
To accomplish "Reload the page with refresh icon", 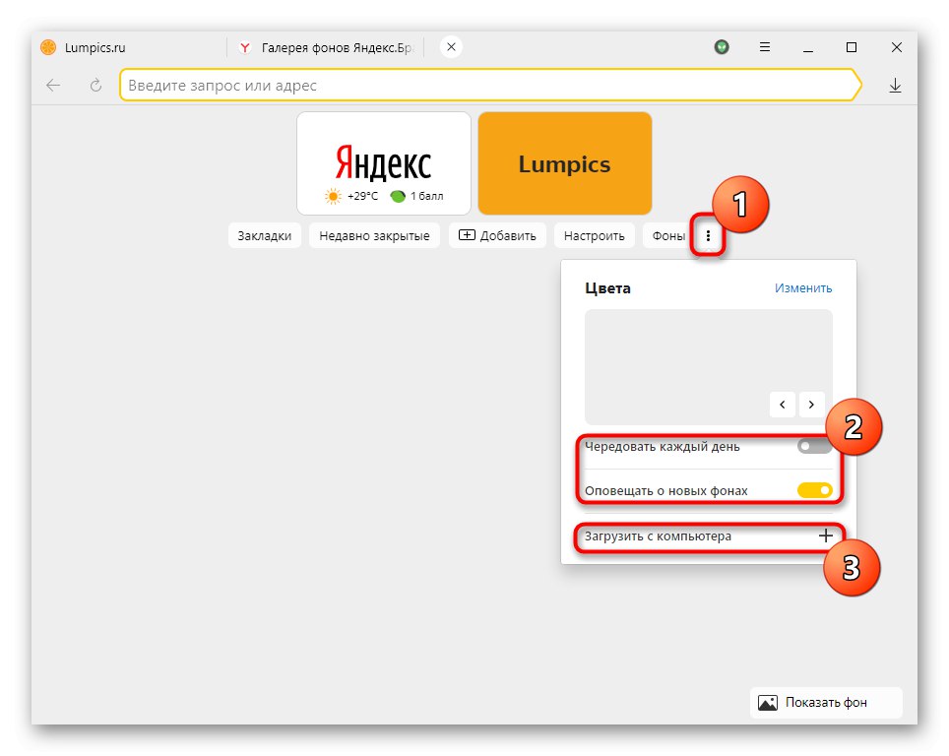I will coord(95,86).
